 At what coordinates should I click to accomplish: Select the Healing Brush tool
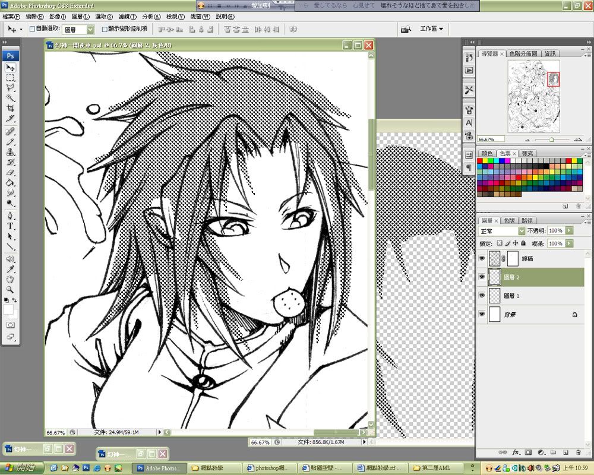pos(10,131)
